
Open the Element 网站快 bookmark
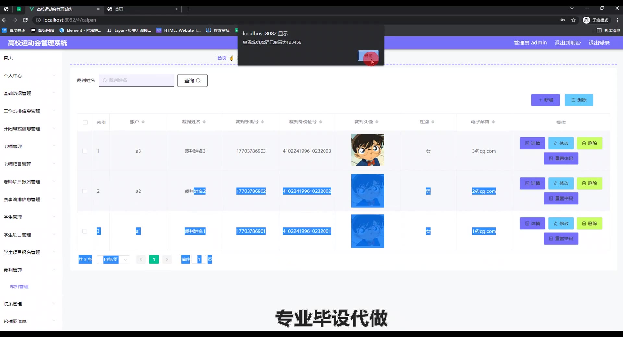[80, 30]
